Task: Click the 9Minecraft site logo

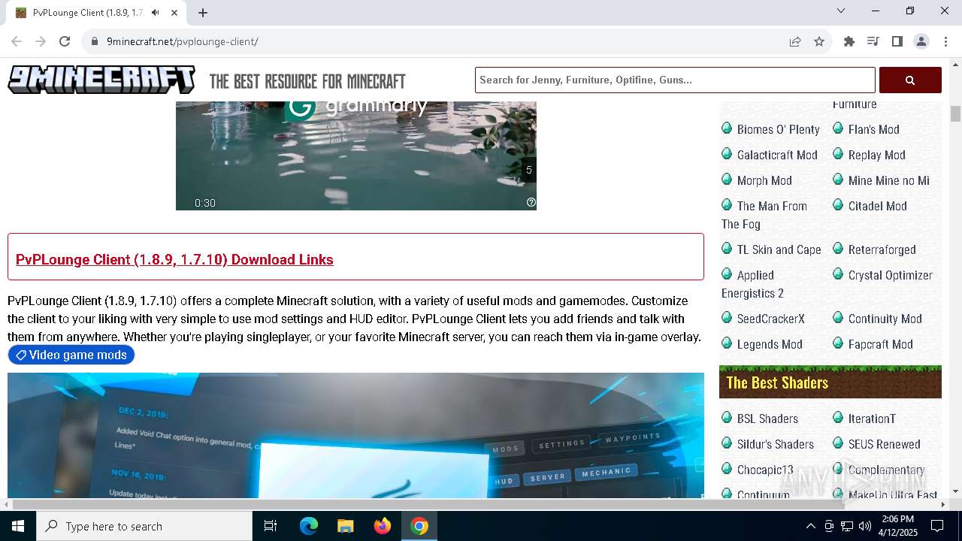Action: 101,80
